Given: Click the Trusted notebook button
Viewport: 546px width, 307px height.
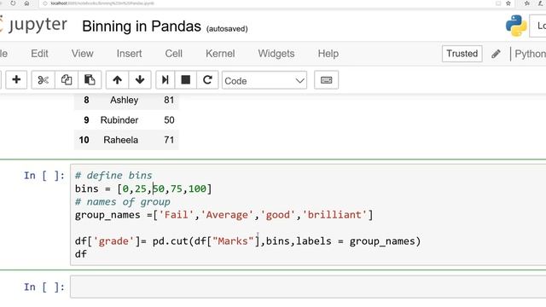Looking at the screenshot, I should [x=462, y=54].
